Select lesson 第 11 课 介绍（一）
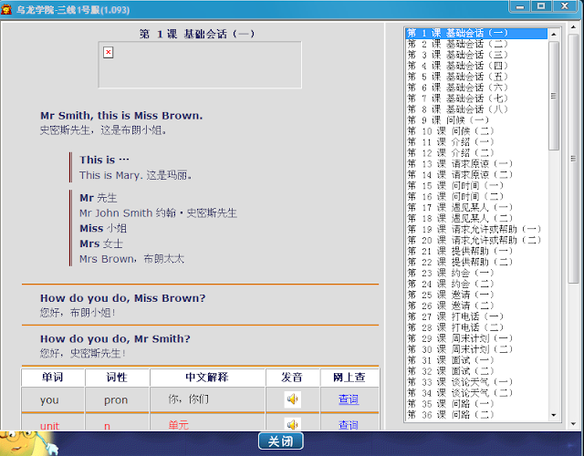The width and height of the screenshot is (584, 456). [x=476, y=142]
